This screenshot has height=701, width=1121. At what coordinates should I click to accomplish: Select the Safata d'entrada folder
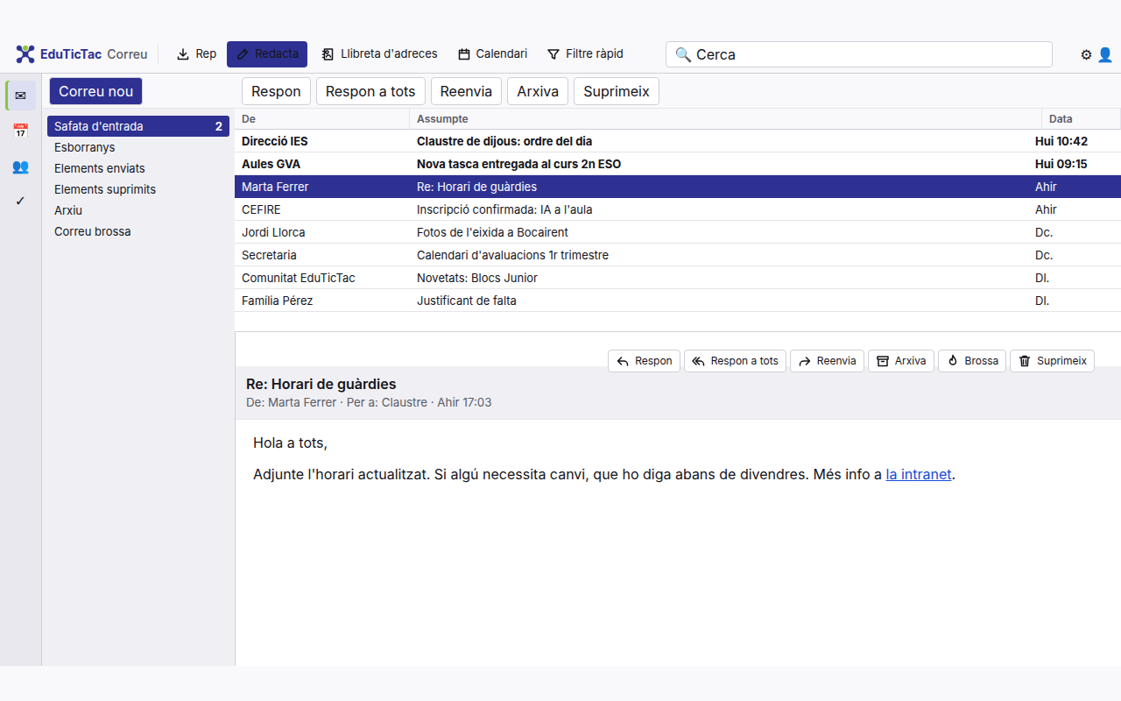[x=138, y=126]
